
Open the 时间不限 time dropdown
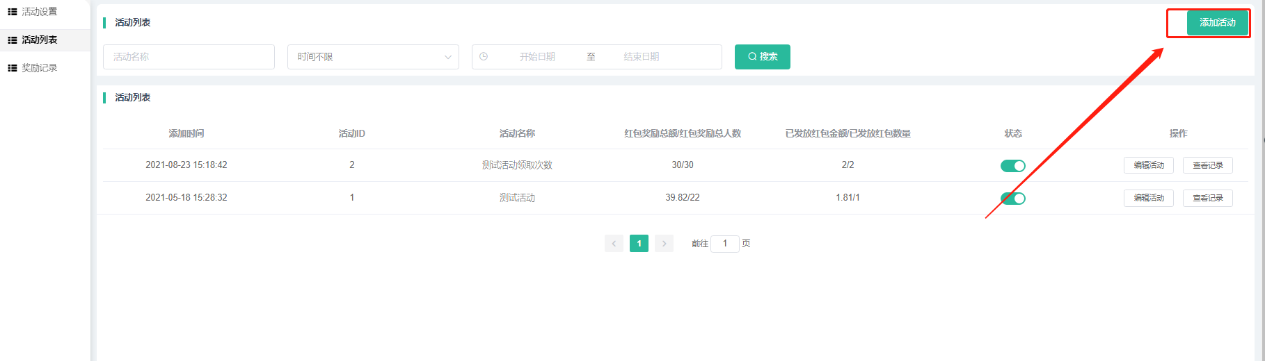[x=373, y=57]
